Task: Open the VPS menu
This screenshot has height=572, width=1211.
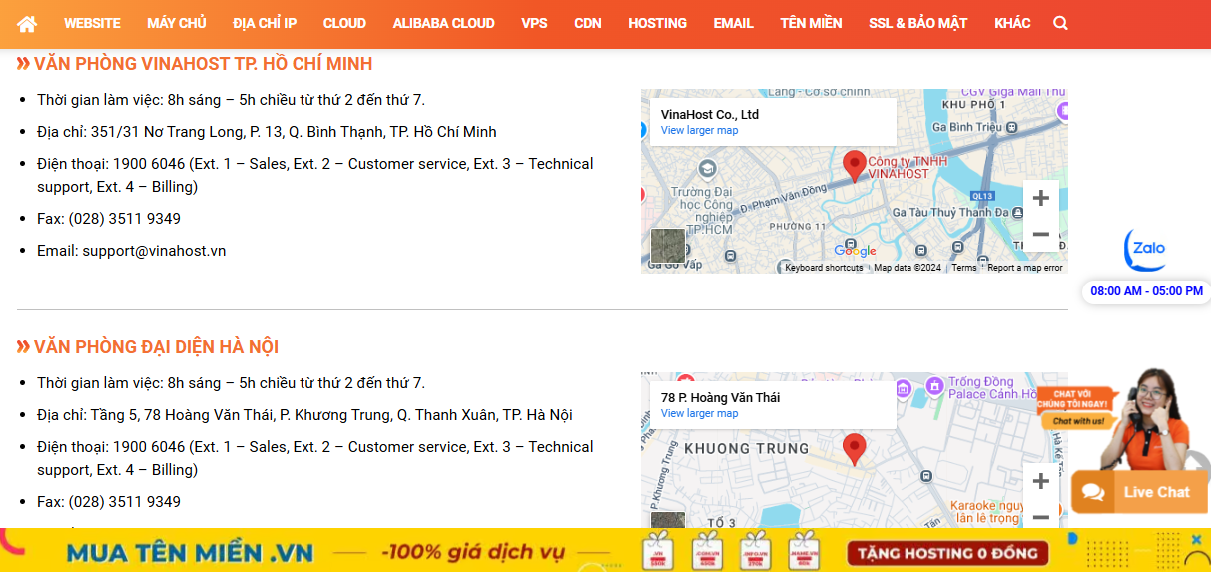Action: 534,23
